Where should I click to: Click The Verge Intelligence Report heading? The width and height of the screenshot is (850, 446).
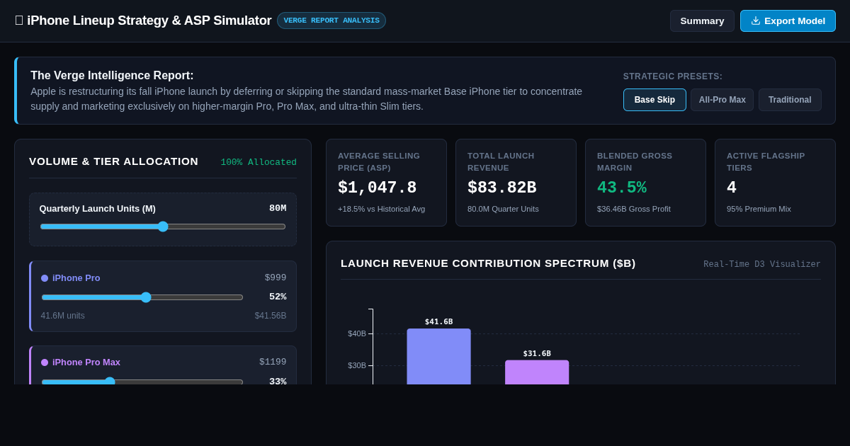pyautogui.click(x=112, y=76)
